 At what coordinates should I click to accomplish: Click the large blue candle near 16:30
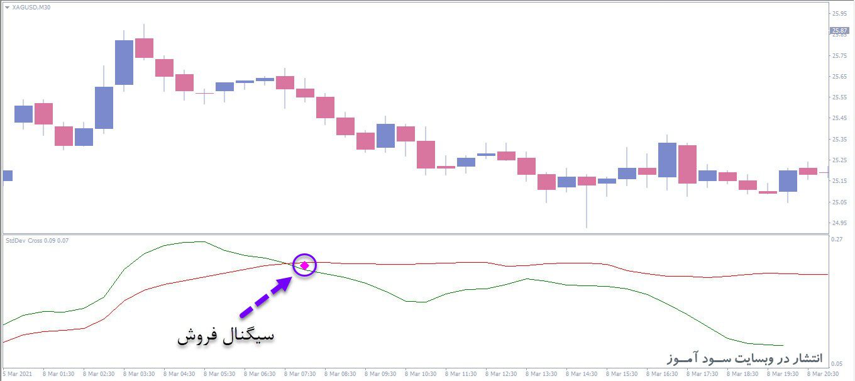click(x=667, y=160)
